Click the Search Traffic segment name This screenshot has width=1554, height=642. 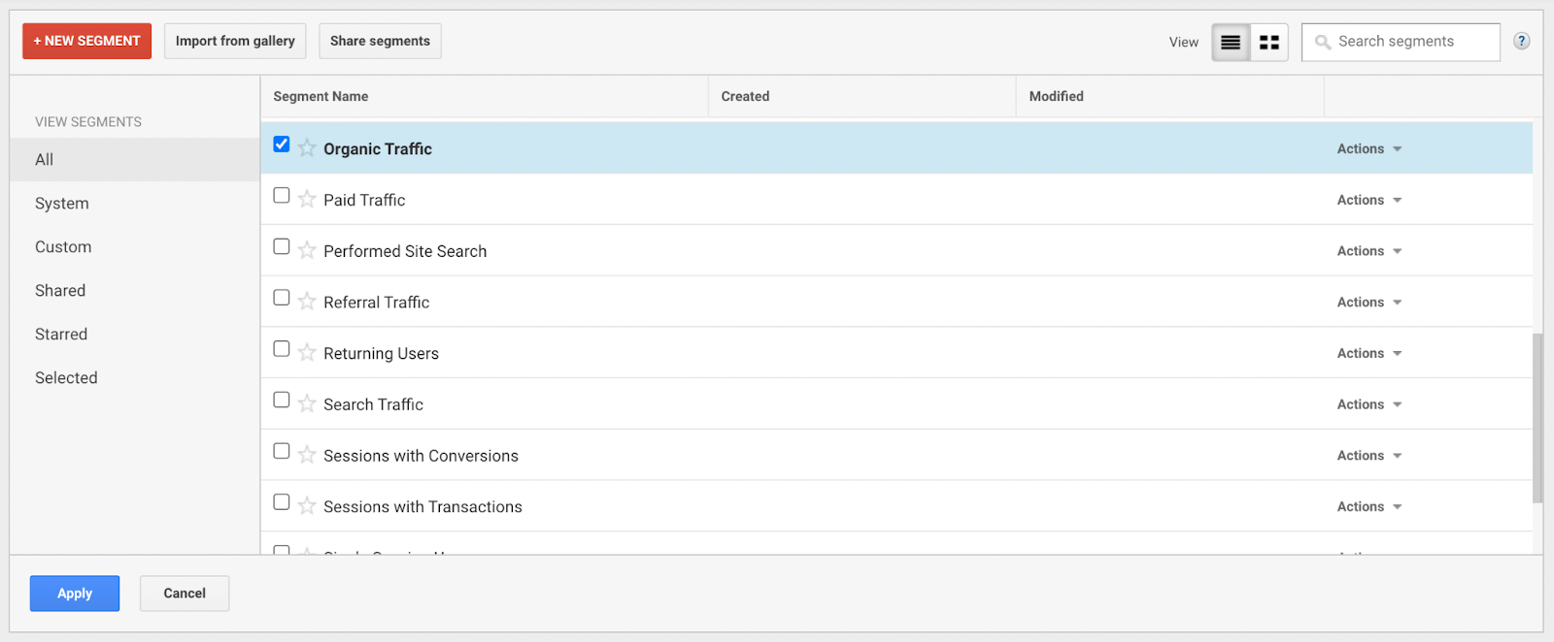pos(373,404)
